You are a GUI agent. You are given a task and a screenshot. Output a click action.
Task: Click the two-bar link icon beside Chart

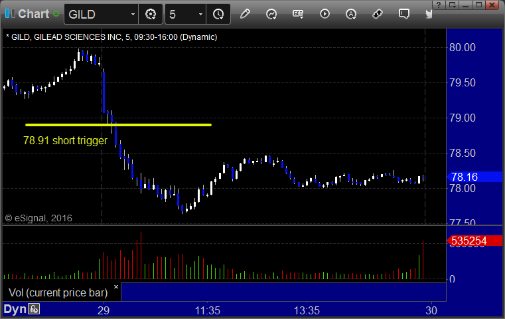(10, 13)
